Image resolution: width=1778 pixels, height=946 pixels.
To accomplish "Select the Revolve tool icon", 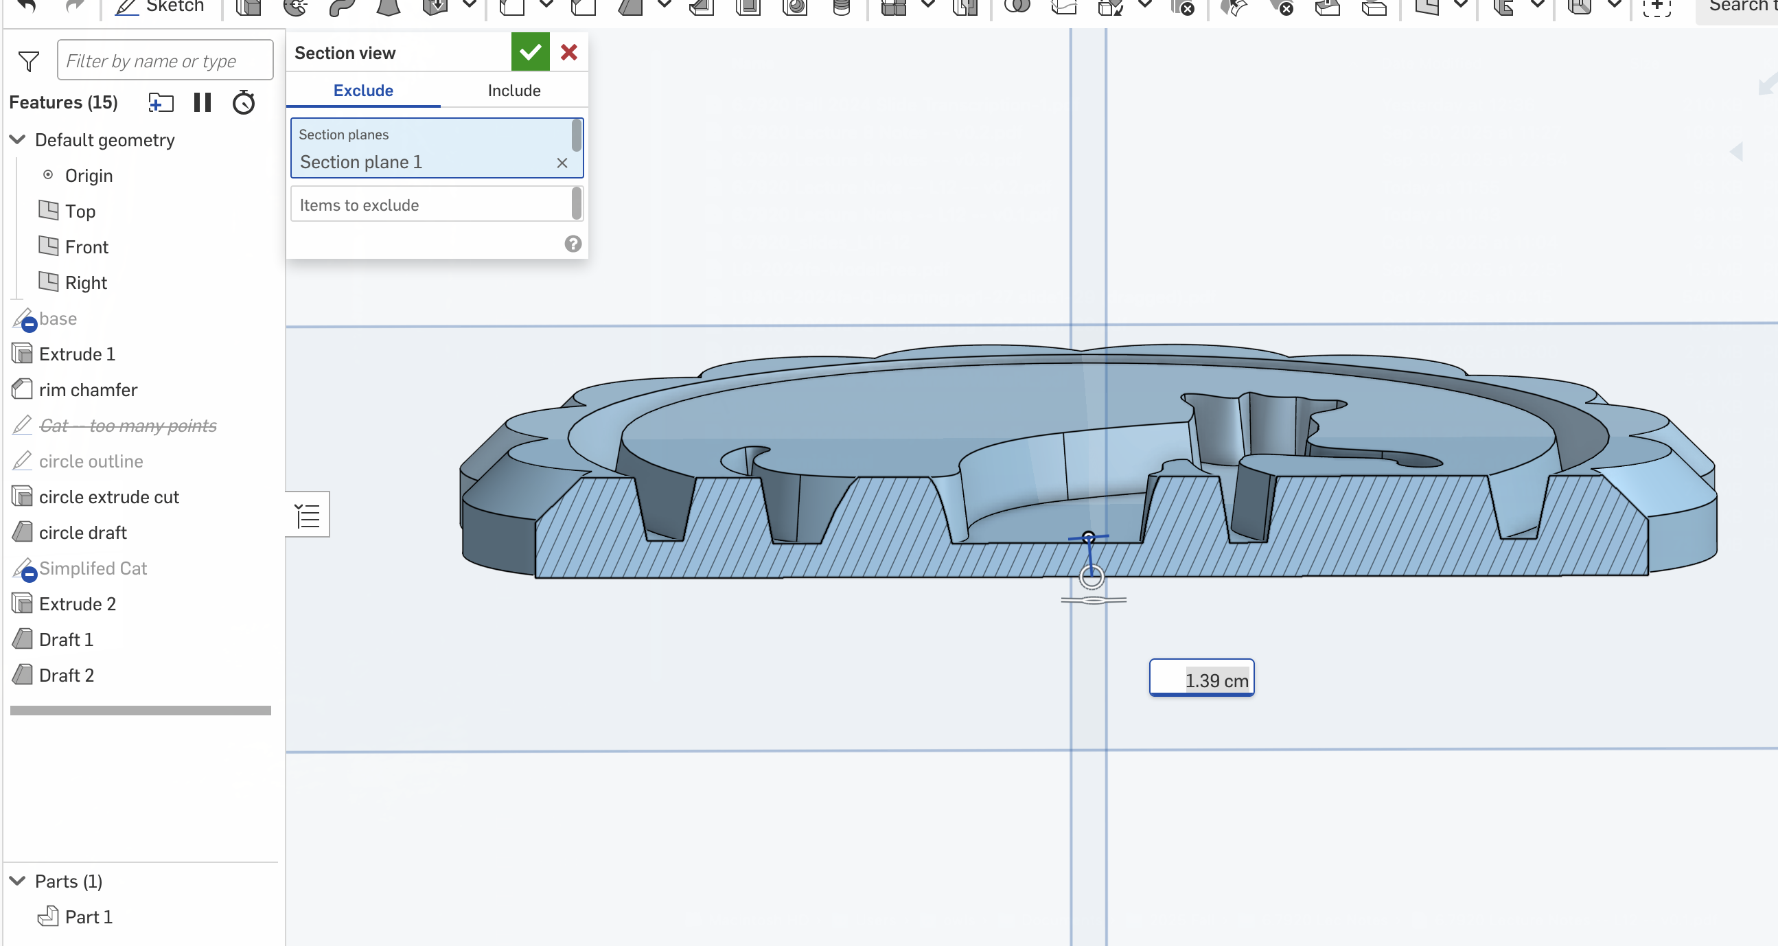I will click(295, 7).
